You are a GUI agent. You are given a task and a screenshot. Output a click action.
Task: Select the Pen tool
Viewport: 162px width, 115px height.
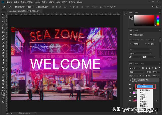coord(3,67)
